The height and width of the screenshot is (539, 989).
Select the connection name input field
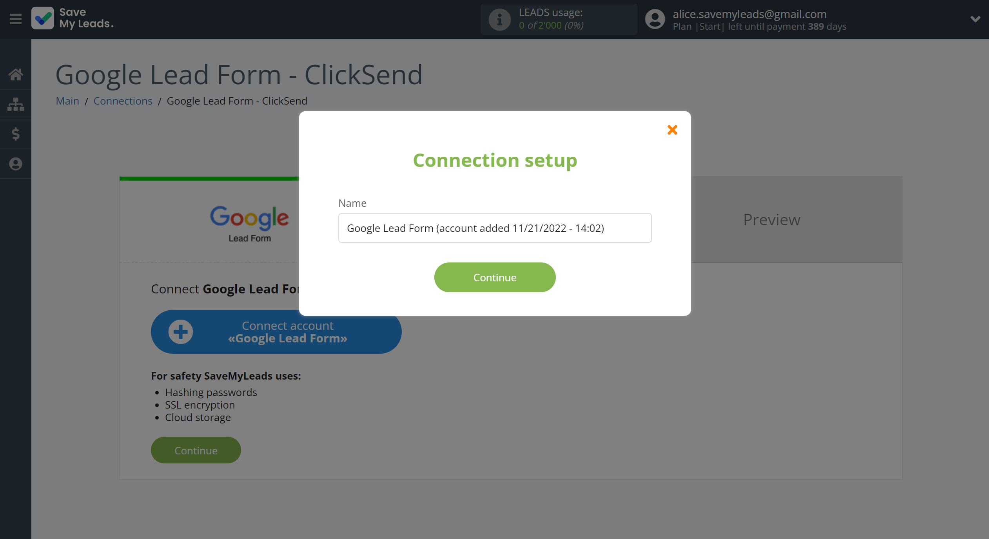click(x=494, y=228)
